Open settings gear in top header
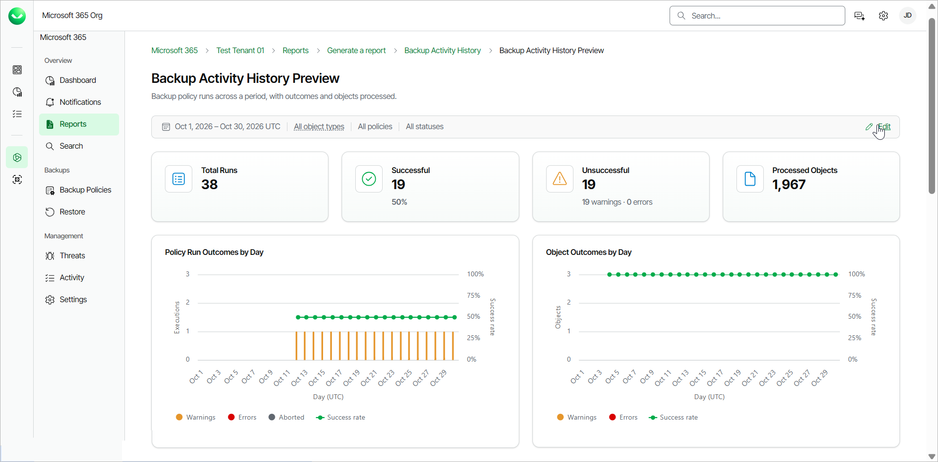 [x=883, y=16]
